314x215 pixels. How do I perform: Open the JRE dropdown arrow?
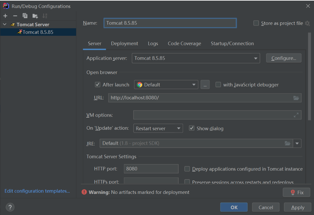[x=297, y=143]
